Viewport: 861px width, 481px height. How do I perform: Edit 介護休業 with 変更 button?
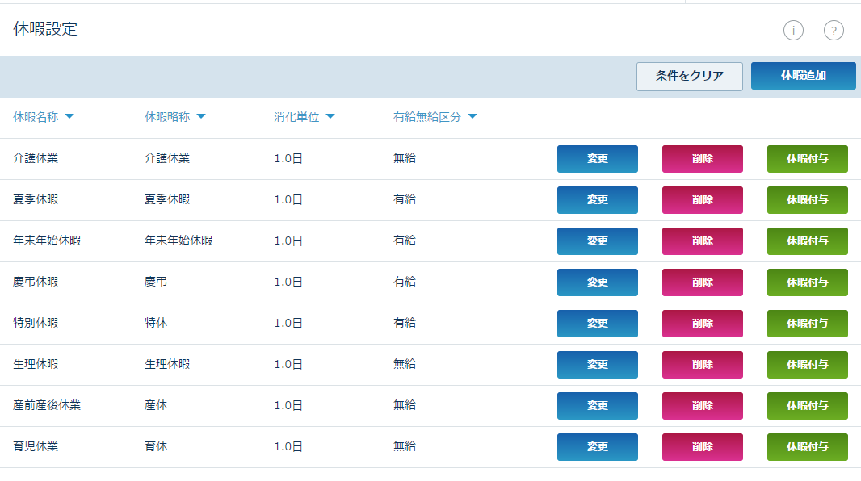point(597,159)
